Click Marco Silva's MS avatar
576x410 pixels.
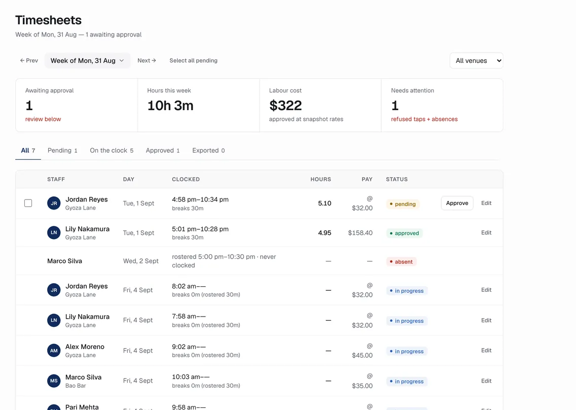point(54,381)
